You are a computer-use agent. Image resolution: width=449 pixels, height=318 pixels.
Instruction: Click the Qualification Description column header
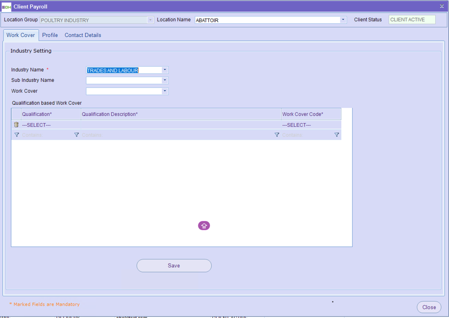[x=181, y=114]
